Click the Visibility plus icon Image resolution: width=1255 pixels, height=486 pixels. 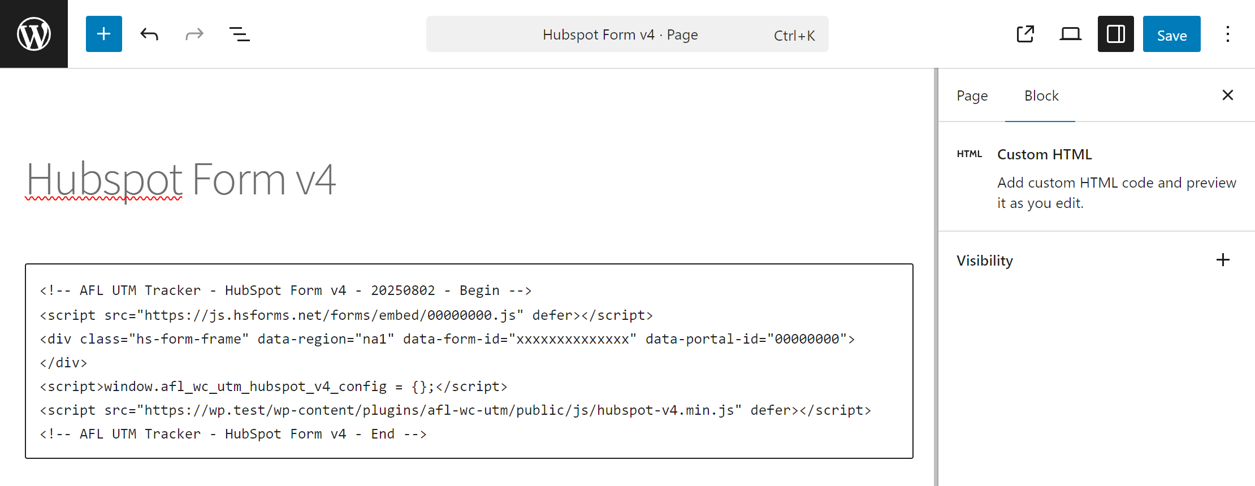pyautogui.click(x=1223, y=260)
